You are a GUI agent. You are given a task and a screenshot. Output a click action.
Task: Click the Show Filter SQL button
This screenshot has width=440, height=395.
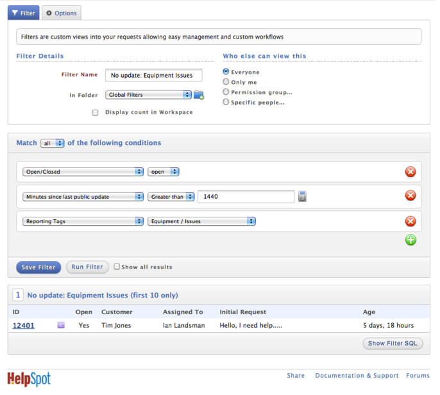click(x=393, y=344)
